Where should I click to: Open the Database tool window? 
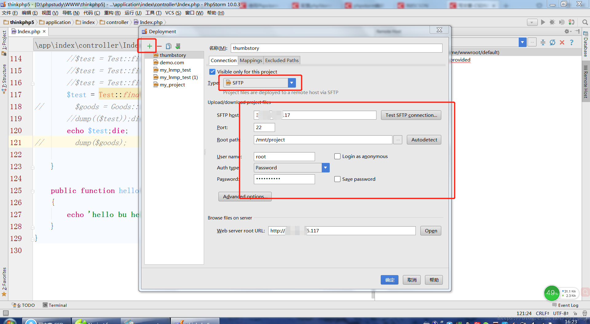point(586,44)
